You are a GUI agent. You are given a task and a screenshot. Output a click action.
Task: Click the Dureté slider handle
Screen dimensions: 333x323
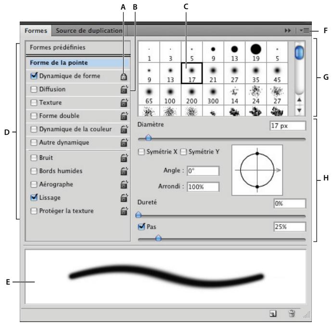[x=139, y=215]
